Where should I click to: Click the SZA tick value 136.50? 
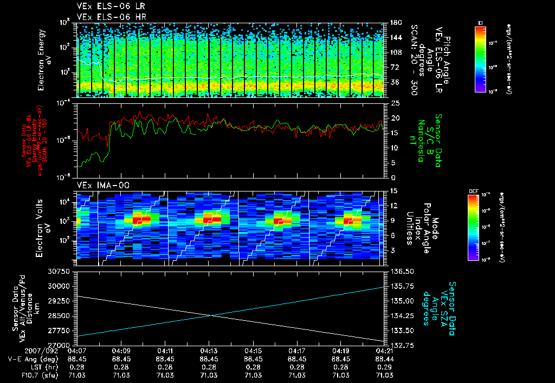pos(402,272)
